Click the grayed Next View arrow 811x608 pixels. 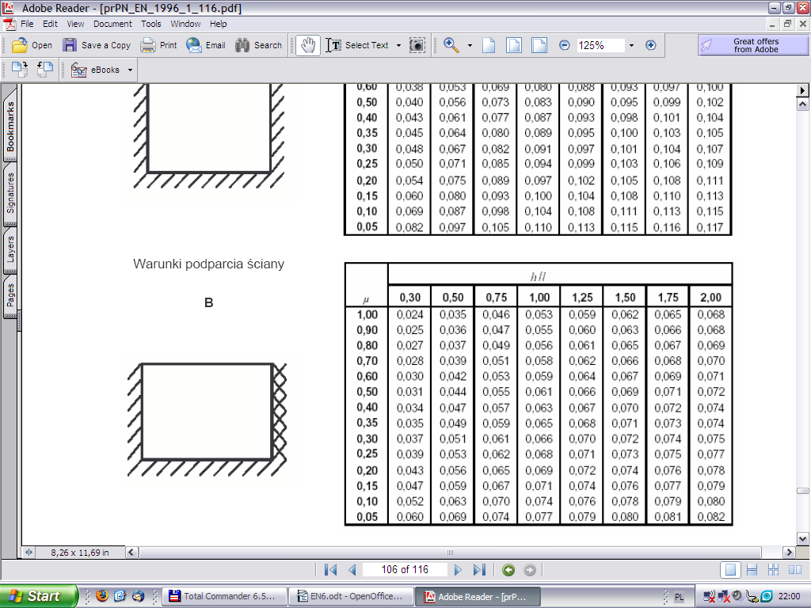point(530,570)
